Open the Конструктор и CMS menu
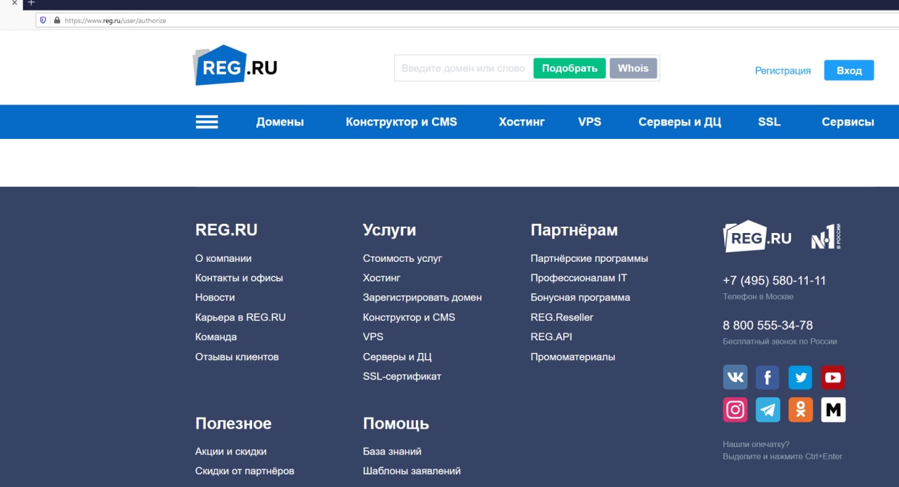Viewport: 899px width, 487px height. point(401,122)
